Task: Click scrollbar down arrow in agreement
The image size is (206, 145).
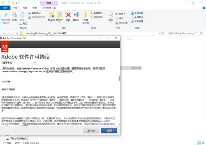Action: tap(119, 125)
